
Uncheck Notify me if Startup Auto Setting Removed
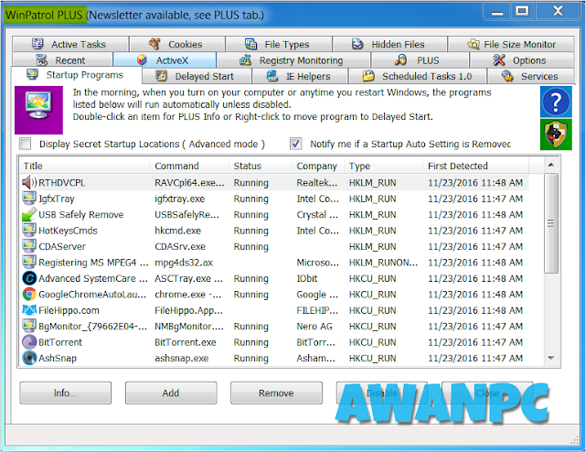[296, 144]
